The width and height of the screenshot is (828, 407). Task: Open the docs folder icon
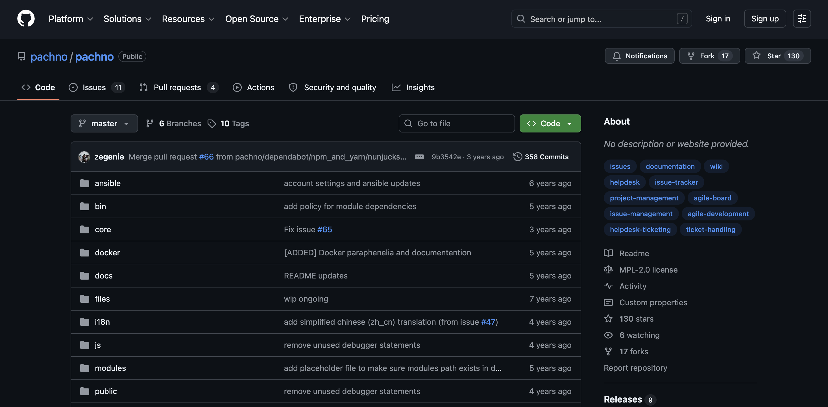pyautogui.click(x=84, y=275)
